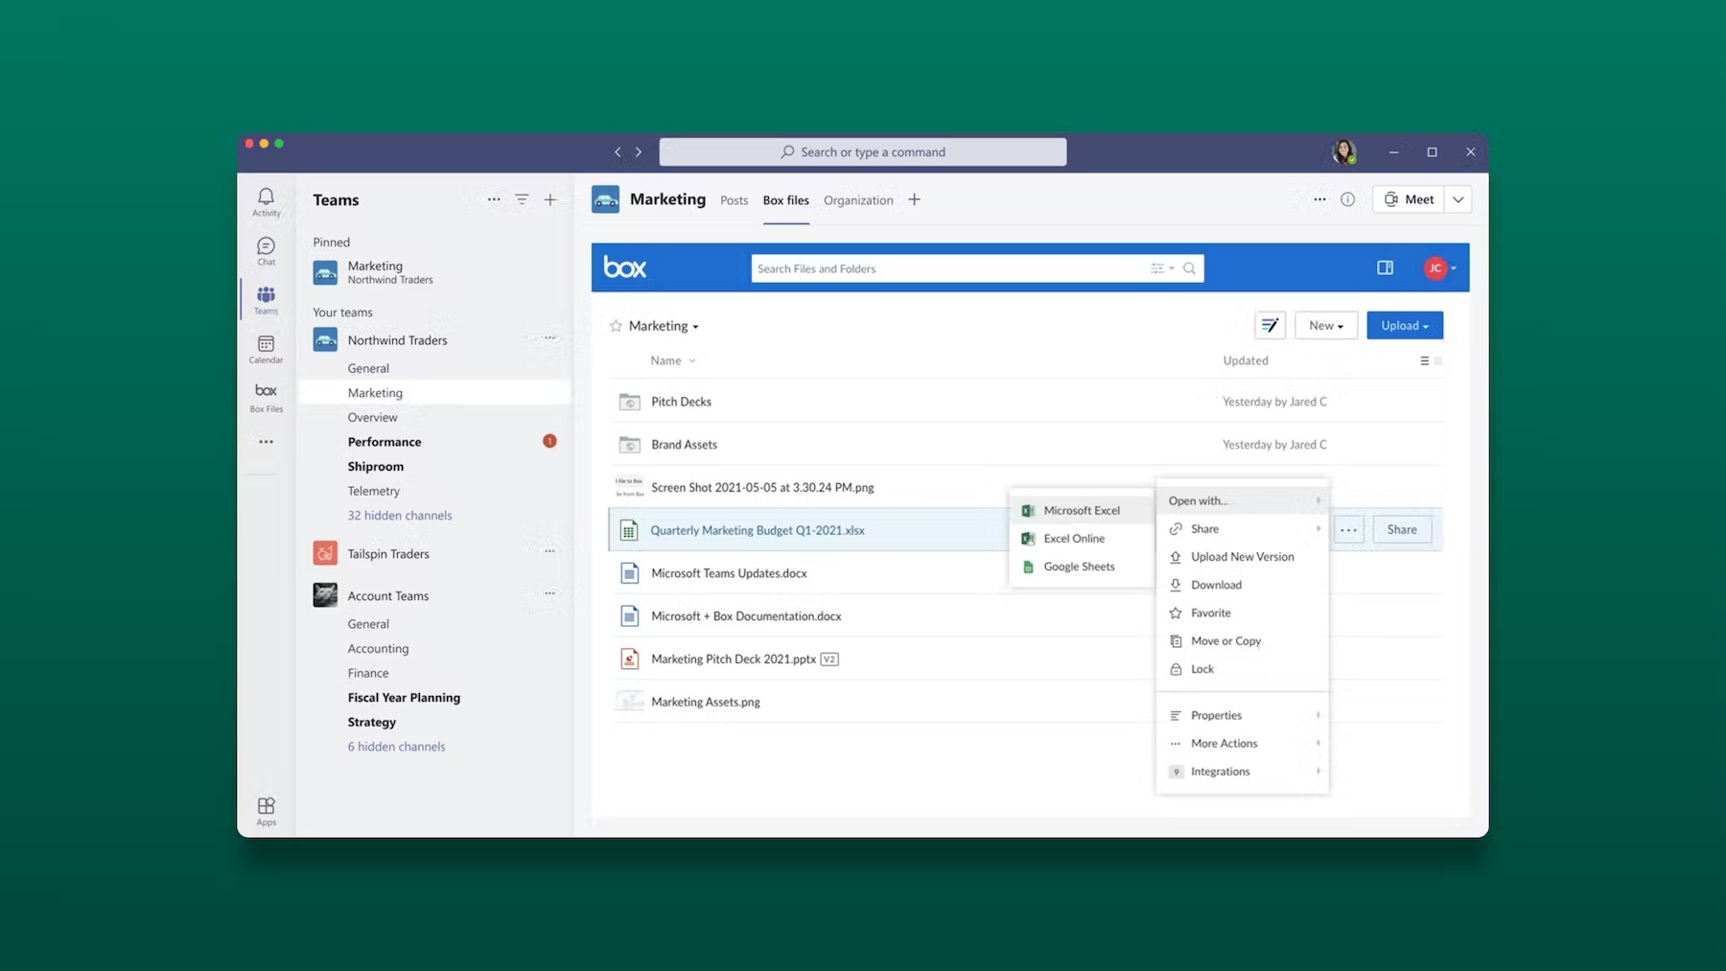The width and height of the screenshot is (1726, 971).
Task: Click the plus icon to join a team
Action: (x=550, y=199)
